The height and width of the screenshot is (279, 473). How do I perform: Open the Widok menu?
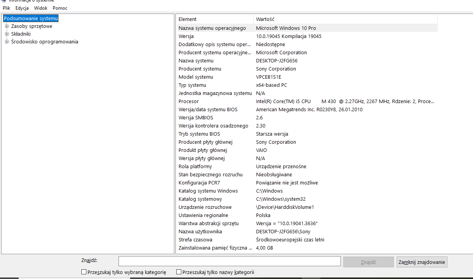pyautogui.click(x=41, y=8)
